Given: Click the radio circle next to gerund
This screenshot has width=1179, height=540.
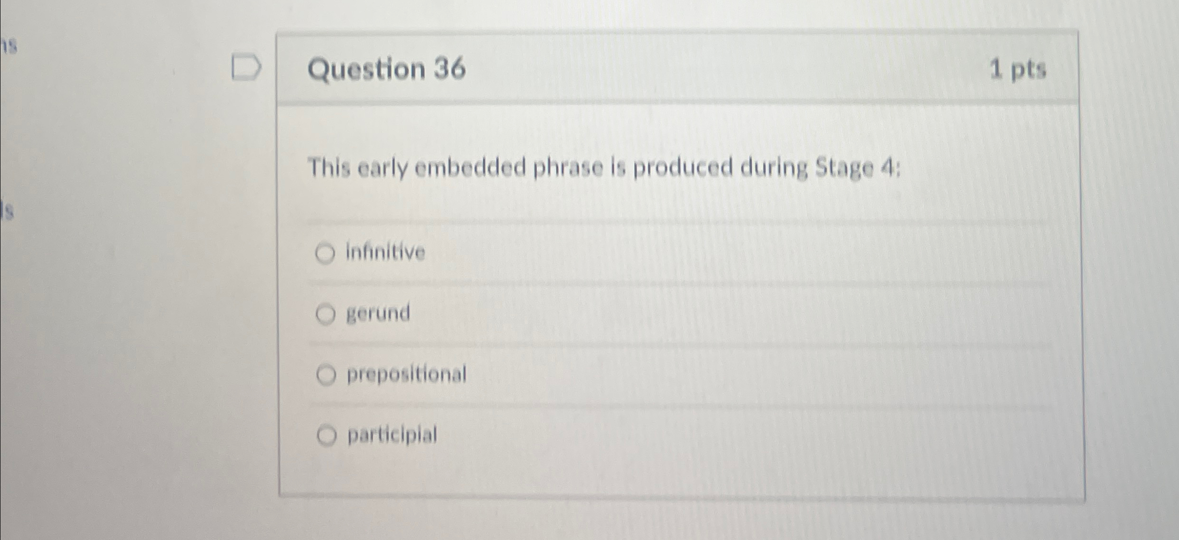Looking at the screenshot, I should point(327,314).
